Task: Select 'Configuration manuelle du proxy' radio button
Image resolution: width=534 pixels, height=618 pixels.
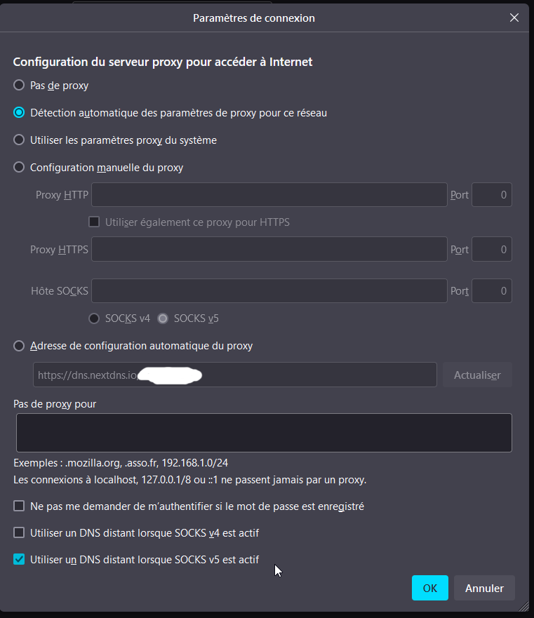Action: pyautogui.click(x=19, y=168)
